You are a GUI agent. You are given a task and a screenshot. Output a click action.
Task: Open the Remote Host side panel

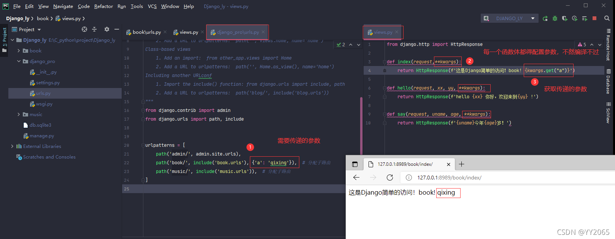(x=609, y=45)
